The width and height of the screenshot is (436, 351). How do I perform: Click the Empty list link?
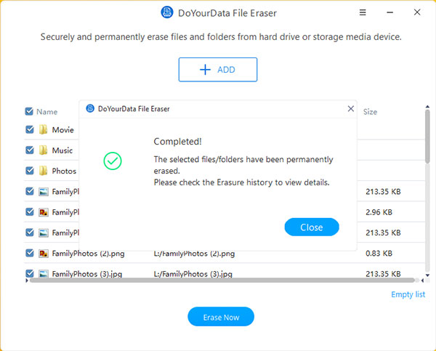coord(408,294)
